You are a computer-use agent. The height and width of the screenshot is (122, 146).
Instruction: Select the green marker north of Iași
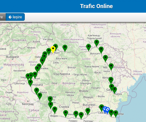[105, 59]
